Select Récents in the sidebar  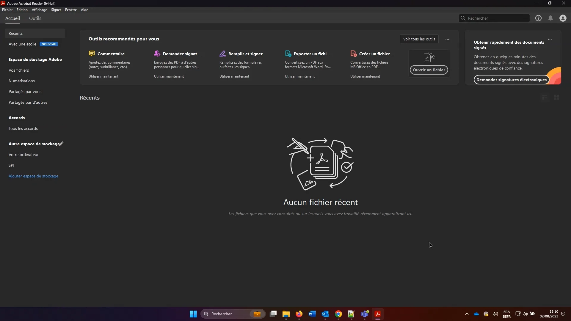35,33
